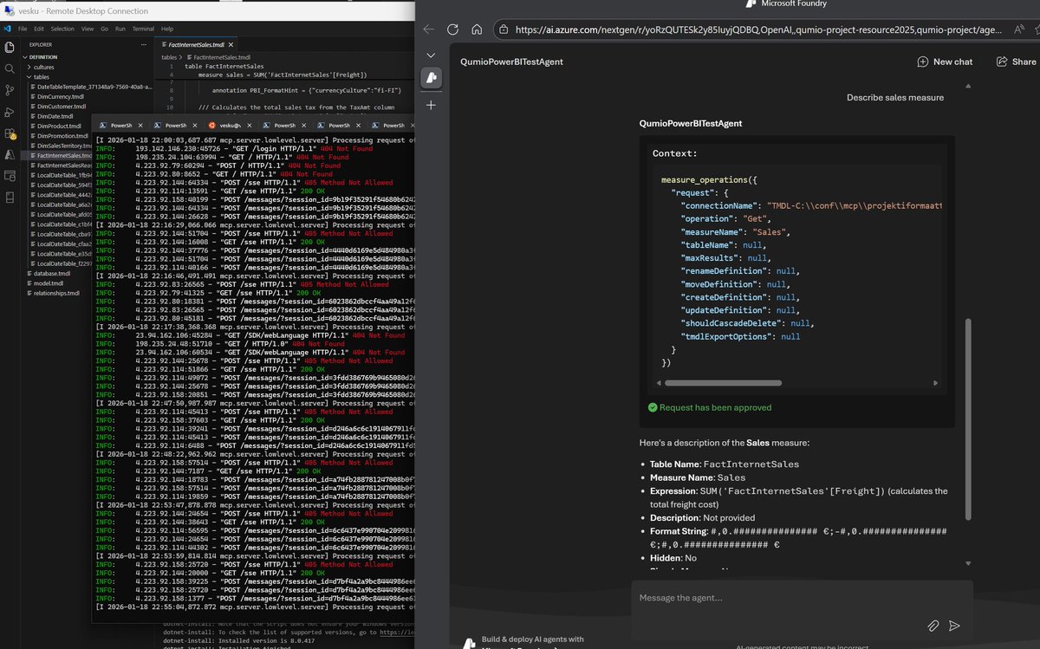1040x649 pixels.
Task: Click the New chat plus icon
Action: click(922, 62)
